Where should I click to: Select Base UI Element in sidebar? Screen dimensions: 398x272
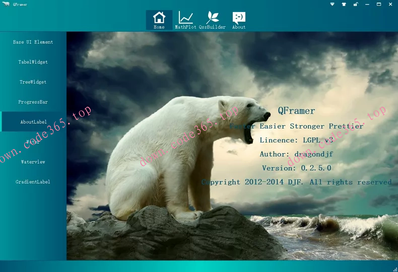pos(33,42)
